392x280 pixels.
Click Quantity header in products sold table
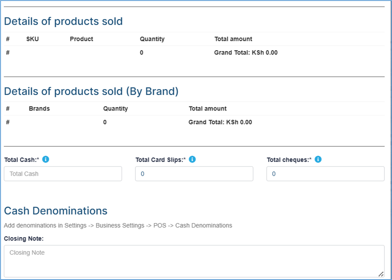click(x=152, y=39)
